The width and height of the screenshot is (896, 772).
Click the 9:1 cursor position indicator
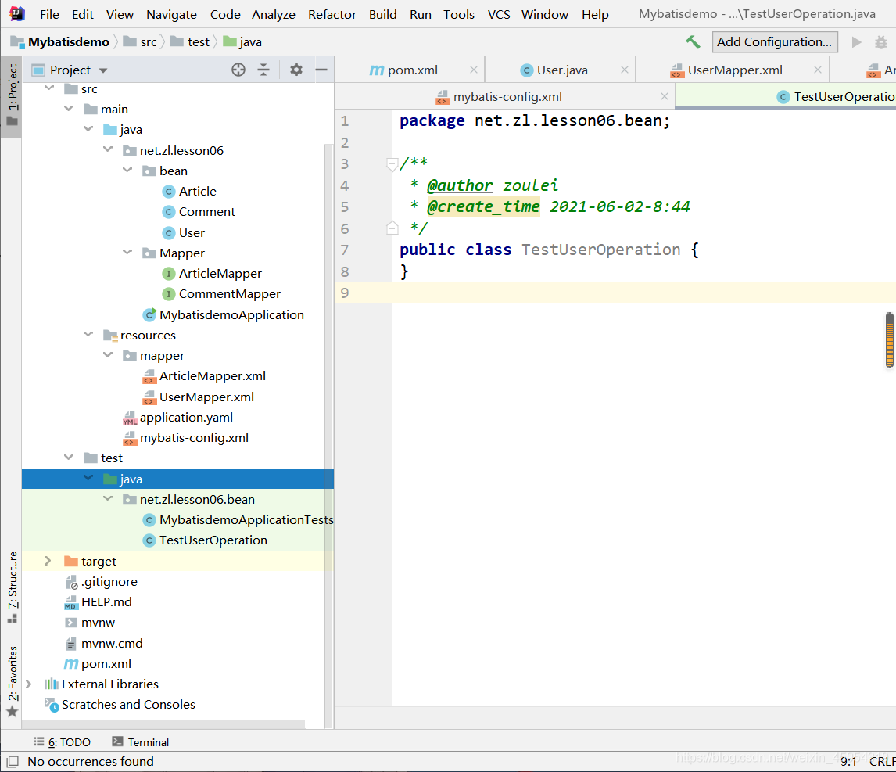pos(848,761)
